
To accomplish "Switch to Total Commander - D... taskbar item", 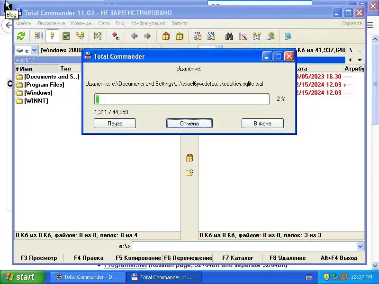I will [x=87, y=277].
